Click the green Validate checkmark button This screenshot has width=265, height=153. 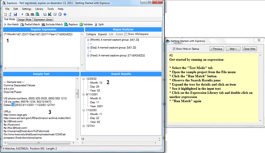[x=86, y=24]
